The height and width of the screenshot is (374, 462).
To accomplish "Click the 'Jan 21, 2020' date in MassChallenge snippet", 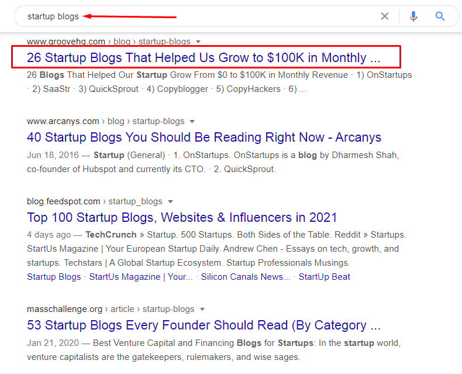I will tap(53, 343).
